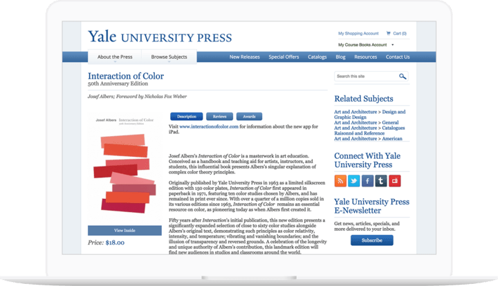Open the Browse Subjects menu
The height and width of the screenshot is (286, 498).
169,57
